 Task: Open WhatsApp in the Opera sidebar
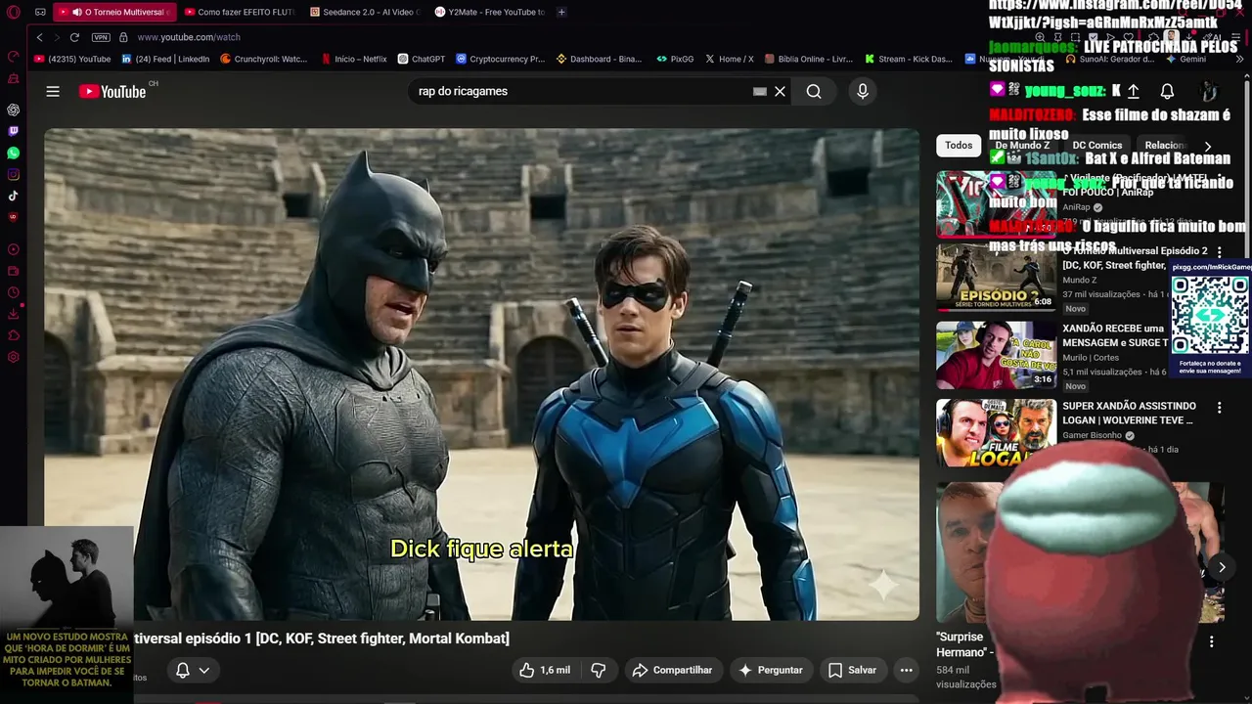point(13,153)
